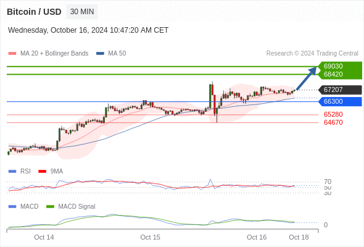
Task: Click the 9MA legend label
Action: tap(57, 172)
